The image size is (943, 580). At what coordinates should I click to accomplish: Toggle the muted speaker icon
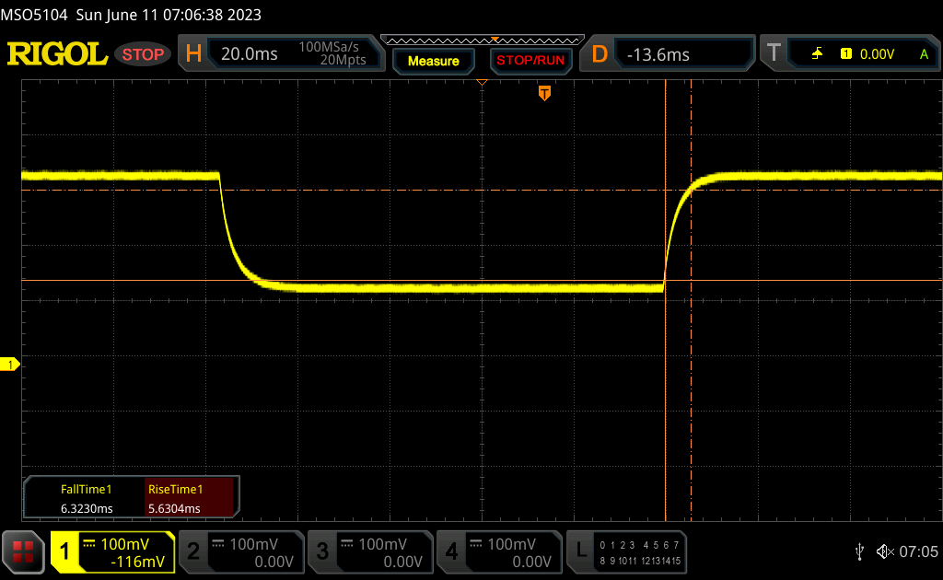click(x=885, y=551)
